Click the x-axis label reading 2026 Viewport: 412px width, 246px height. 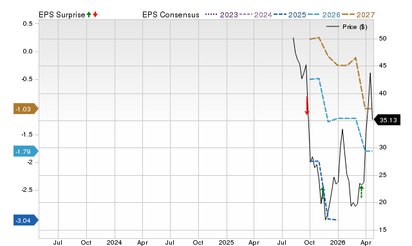click(337, 242)
